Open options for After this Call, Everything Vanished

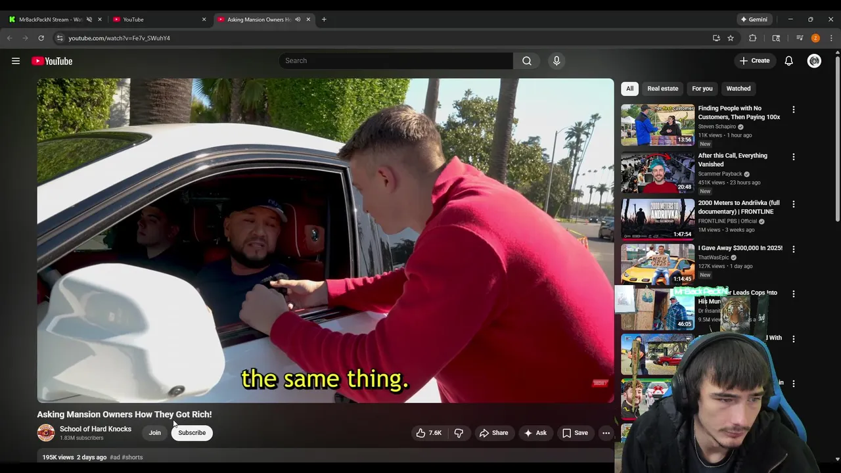pyautogui.click(x=793, y=157)
